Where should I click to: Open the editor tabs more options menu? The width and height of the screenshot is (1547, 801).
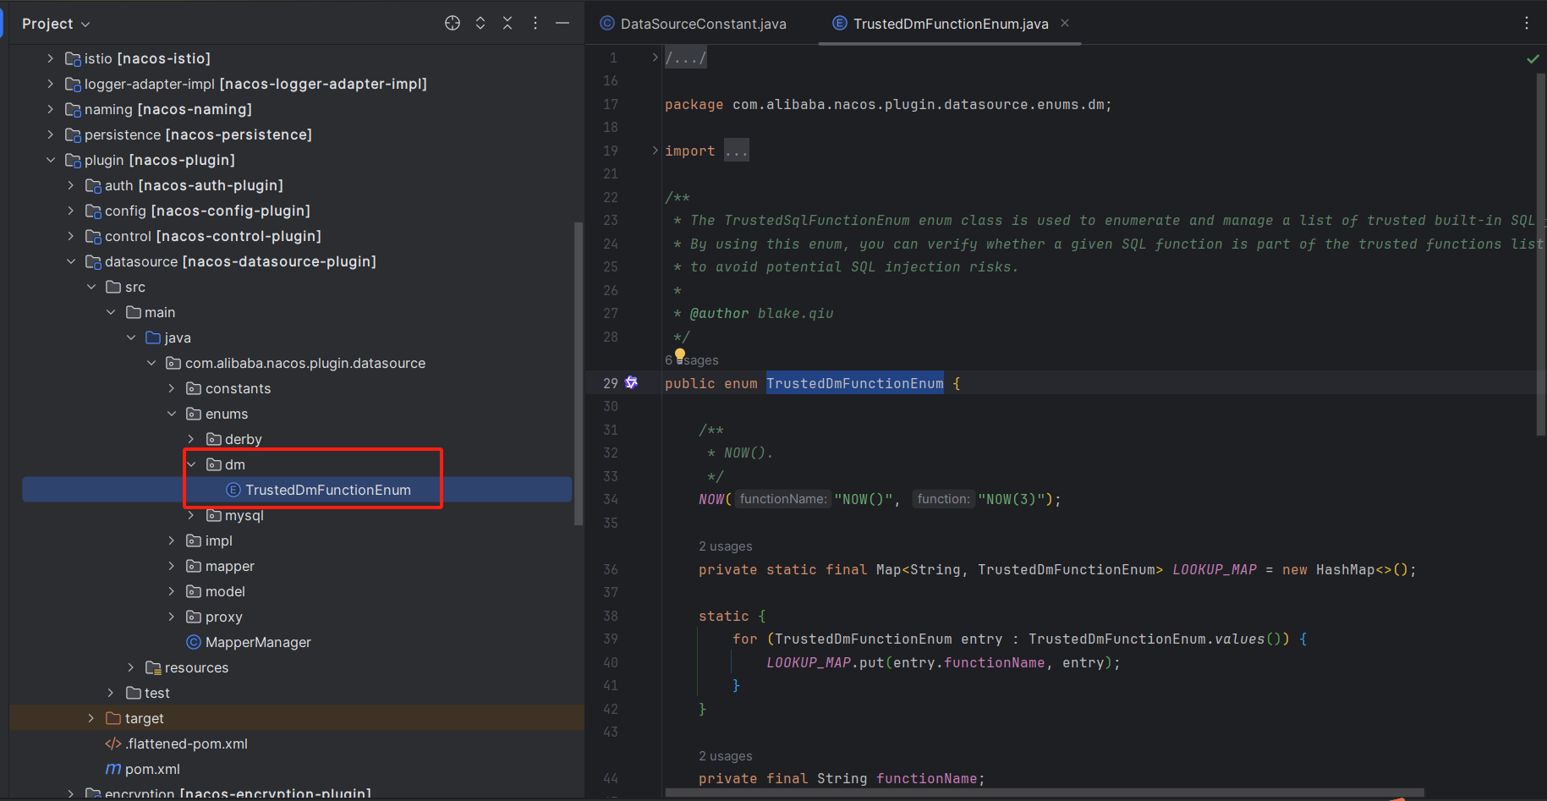tap(1527, 23)
